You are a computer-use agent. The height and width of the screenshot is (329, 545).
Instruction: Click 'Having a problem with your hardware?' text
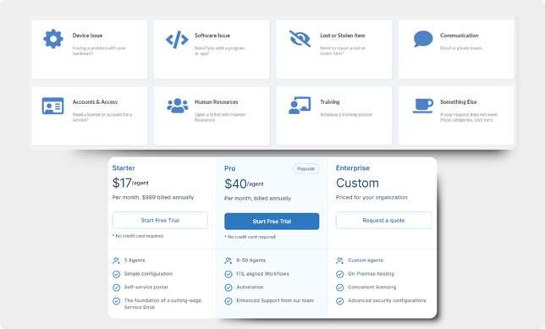pos(99,51)
